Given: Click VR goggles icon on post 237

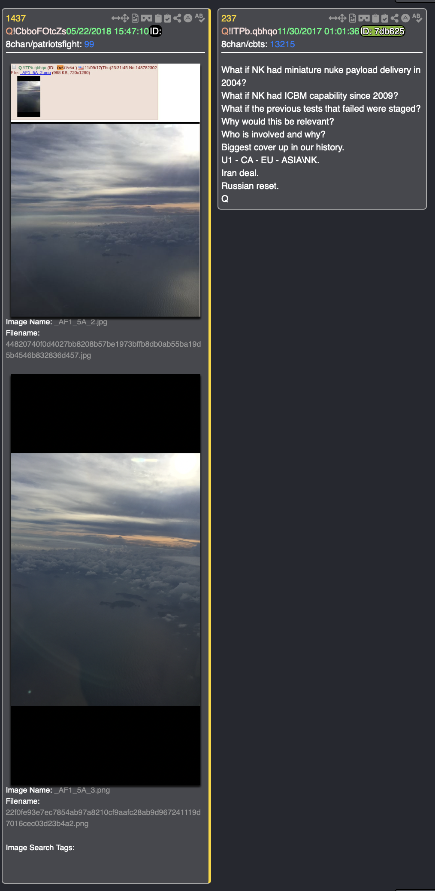Looking at the screenshot, I should click(364, 18).
